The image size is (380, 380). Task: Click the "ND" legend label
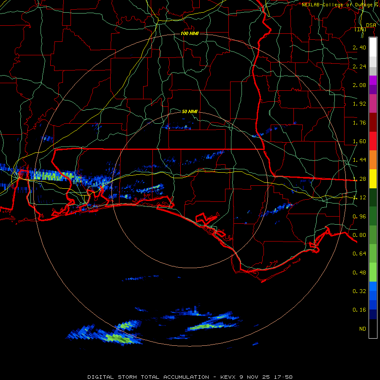363,329
